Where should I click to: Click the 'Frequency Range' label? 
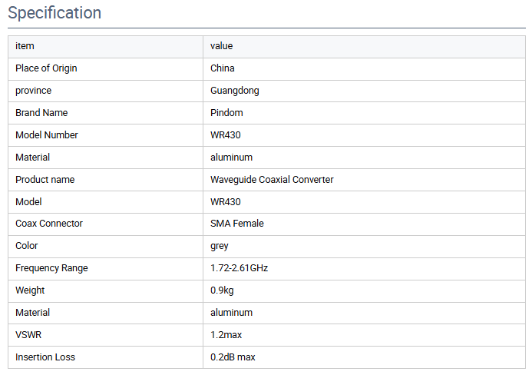[x=51, y=268]
